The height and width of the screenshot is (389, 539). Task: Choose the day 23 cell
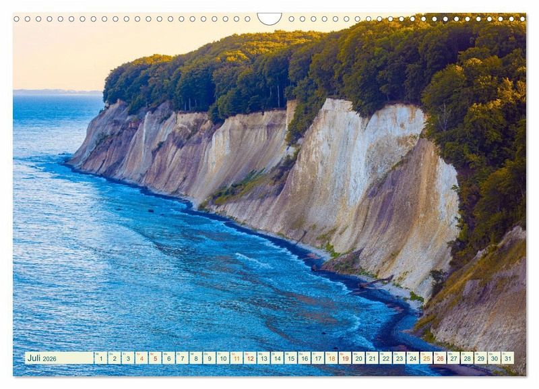pos(400,358)
